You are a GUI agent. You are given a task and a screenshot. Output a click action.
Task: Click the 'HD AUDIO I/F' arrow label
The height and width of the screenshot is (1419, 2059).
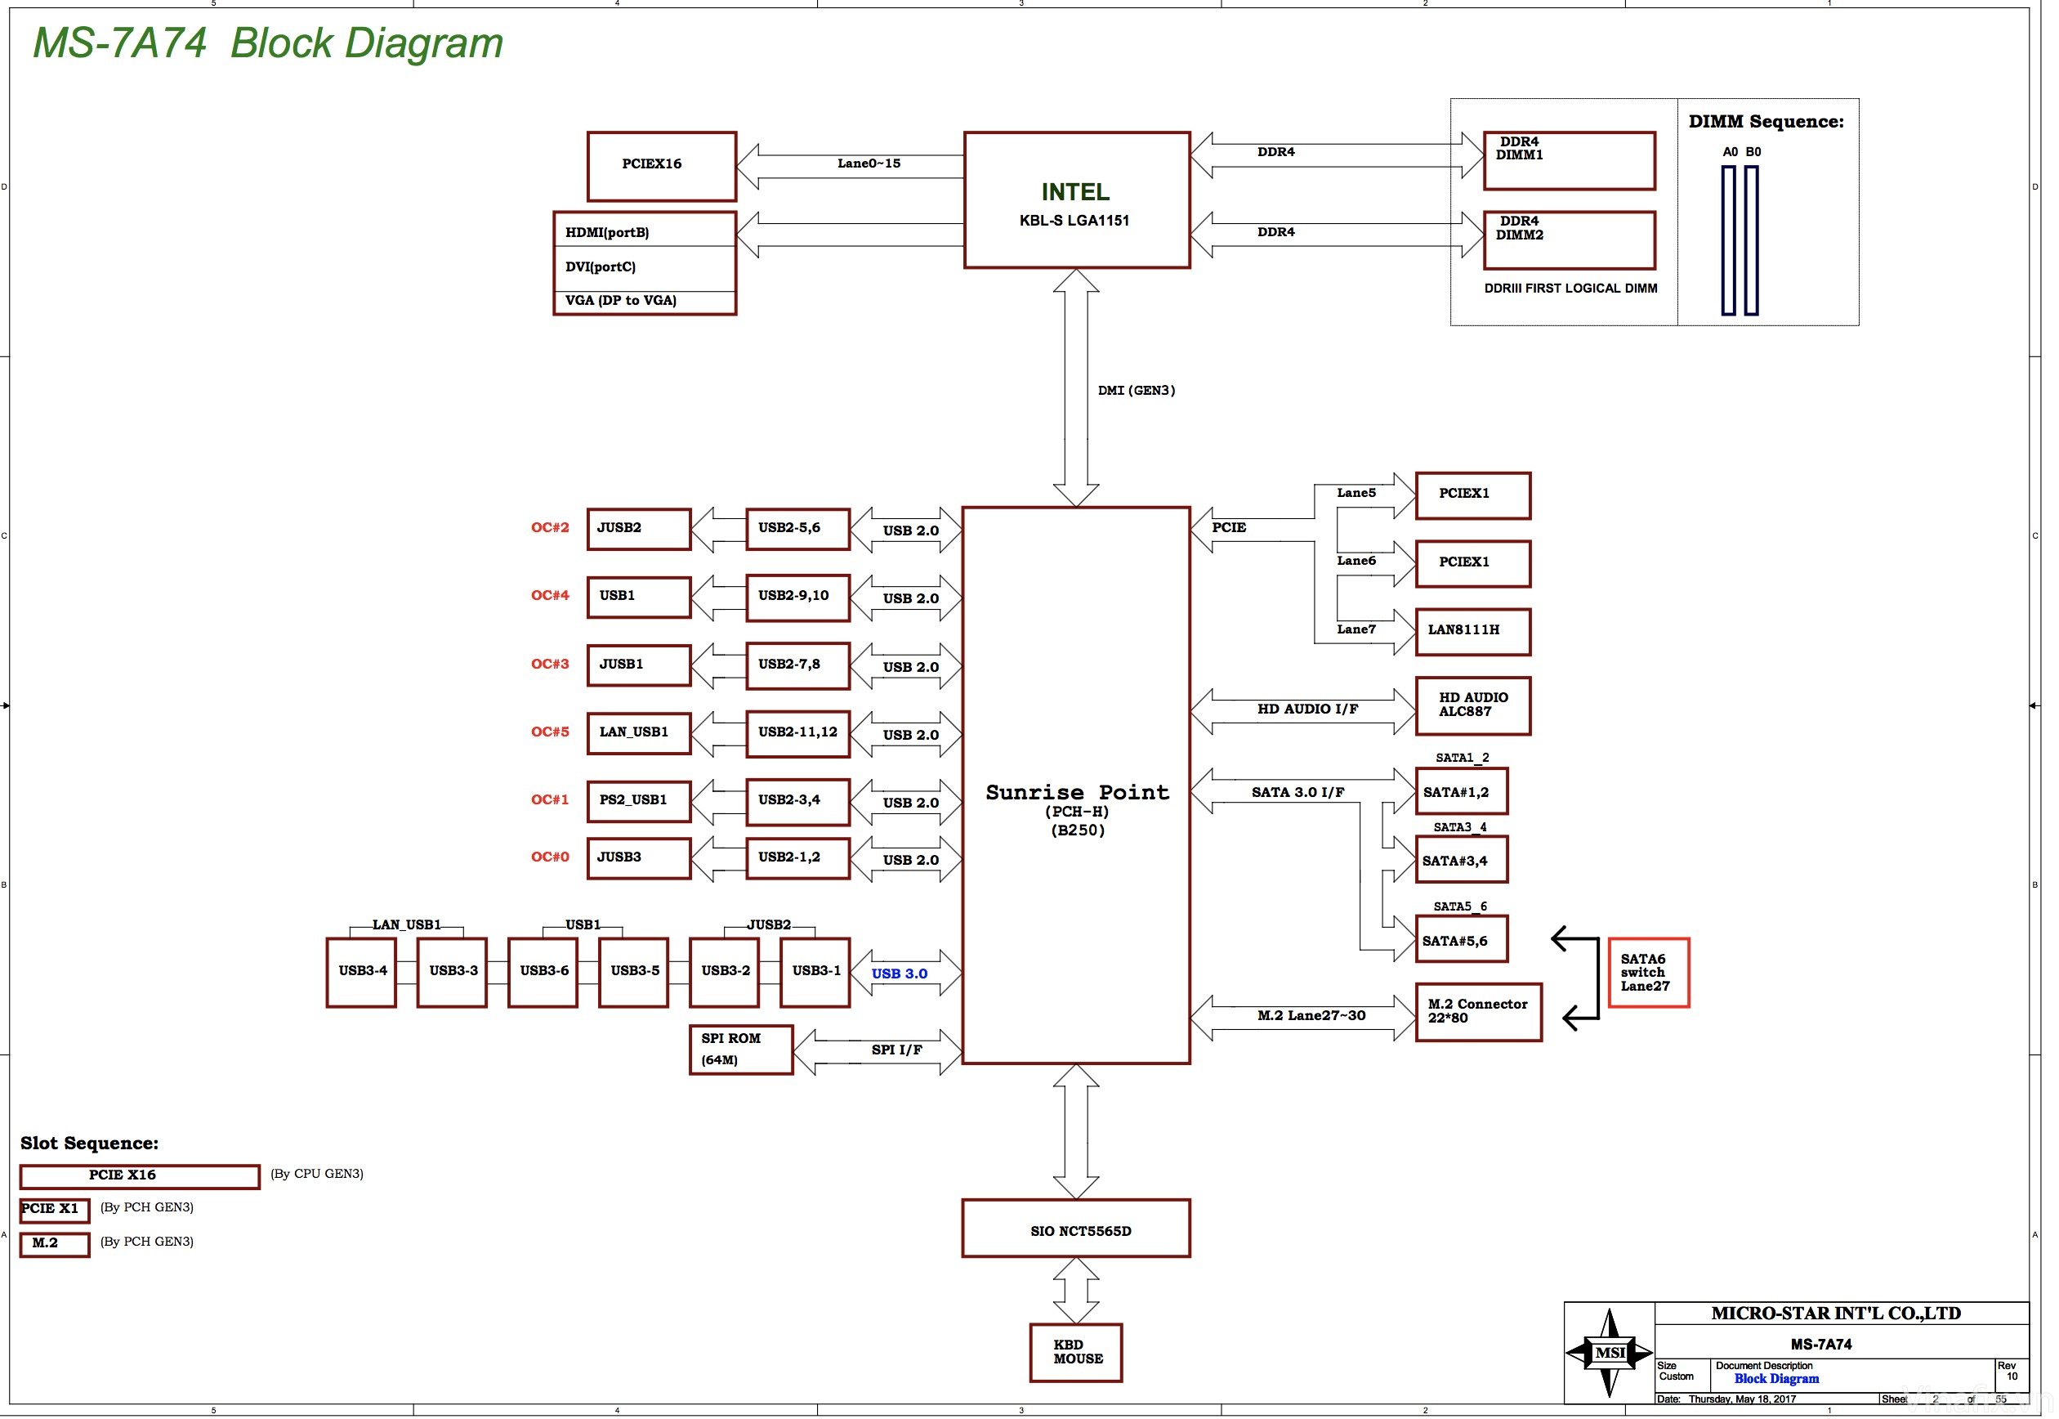click(x=1307, y=709)
